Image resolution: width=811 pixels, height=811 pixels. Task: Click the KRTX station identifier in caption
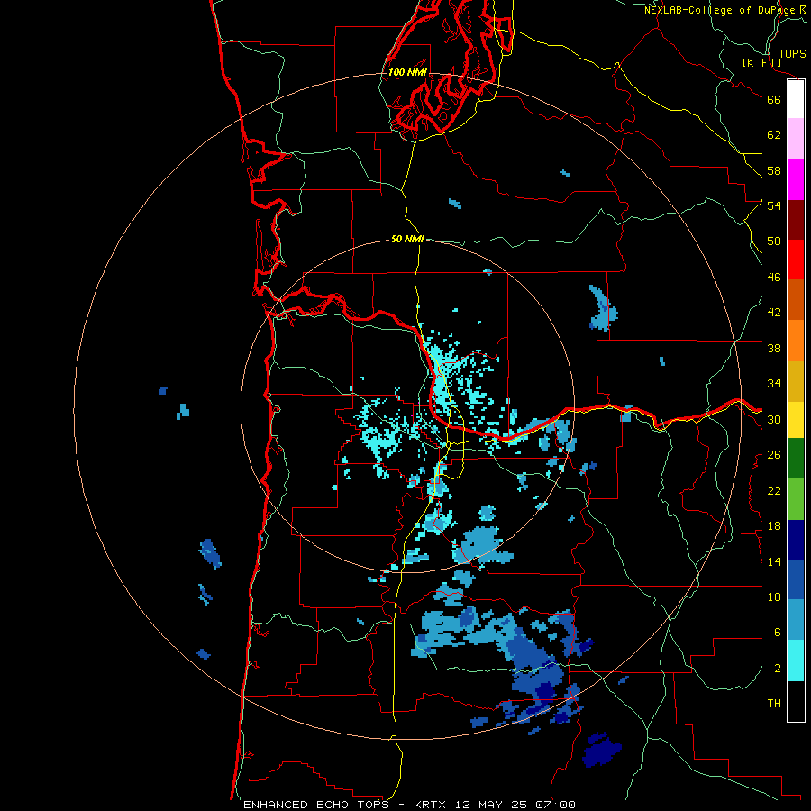click(x=429, y=805)
